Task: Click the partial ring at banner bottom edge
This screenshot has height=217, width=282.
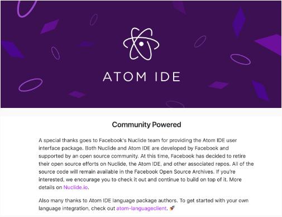Action: pos(175,105)
